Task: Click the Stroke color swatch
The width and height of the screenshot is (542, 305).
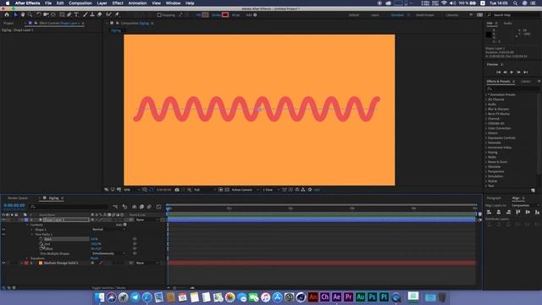Action: click(225, 15)
